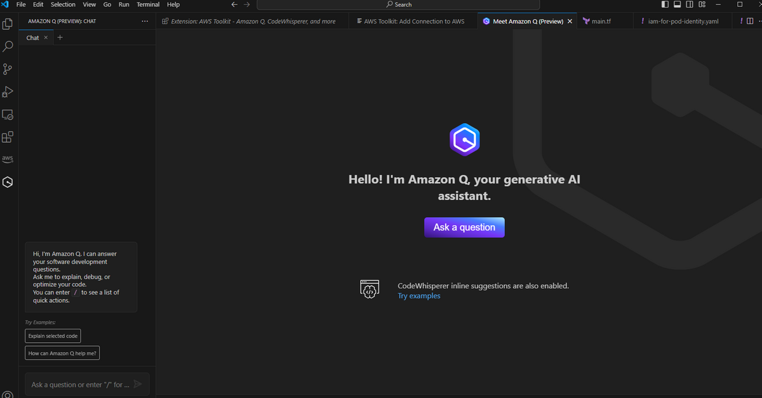
Task: Open Accounts menu at bottom of activity bar
Action: pyautogui.click(x=8, y=394)
